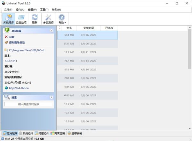Select the 534 MB program row
The width and height of the screenshot is (192, 141).
pyautogui.click(x=88, y=35)
